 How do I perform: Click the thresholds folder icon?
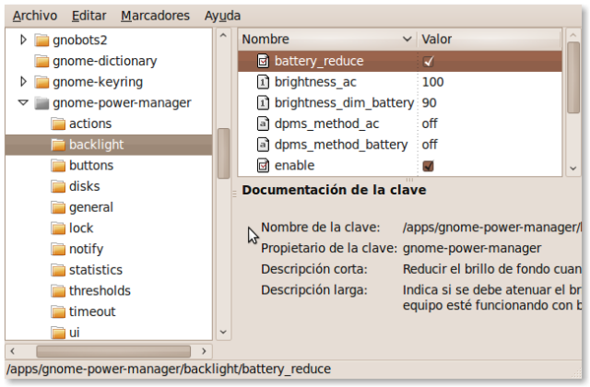click(58, 290)
